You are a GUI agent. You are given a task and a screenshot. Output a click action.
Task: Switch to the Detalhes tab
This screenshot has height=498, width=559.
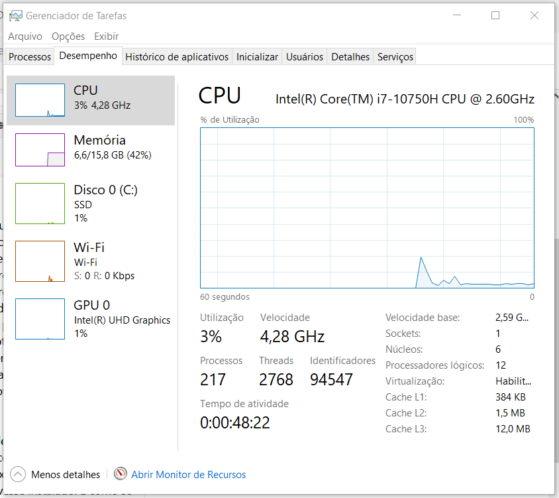(x=350, y=57)
